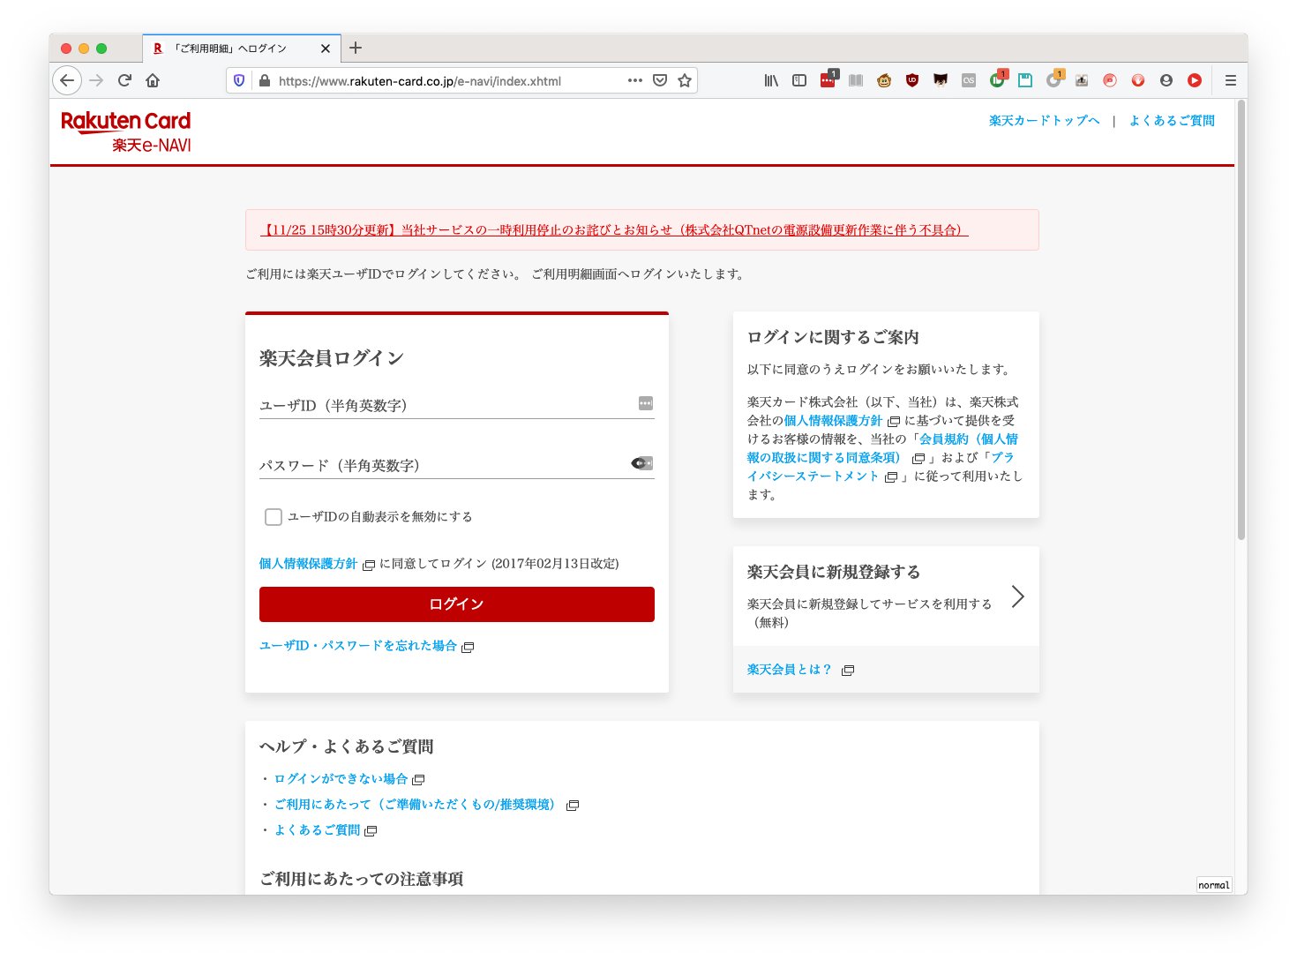Open the uBlock Origin shield icon
This screenshot has width=1297, height=960.
pos(912,80)
